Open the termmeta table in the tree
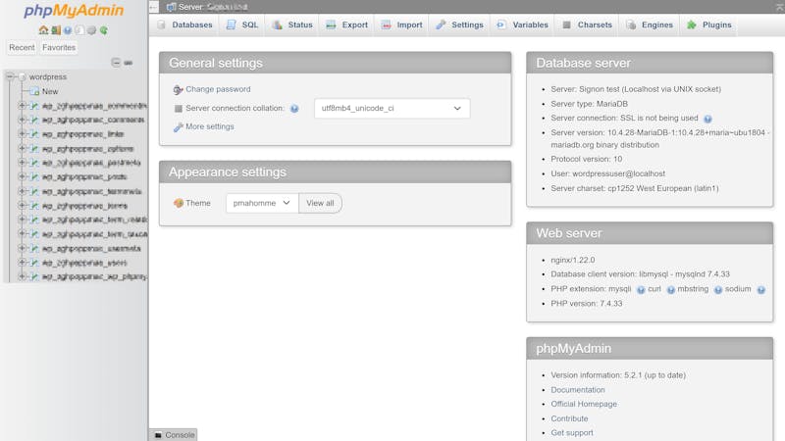This screenshot has width=785, height=441. 92,191
